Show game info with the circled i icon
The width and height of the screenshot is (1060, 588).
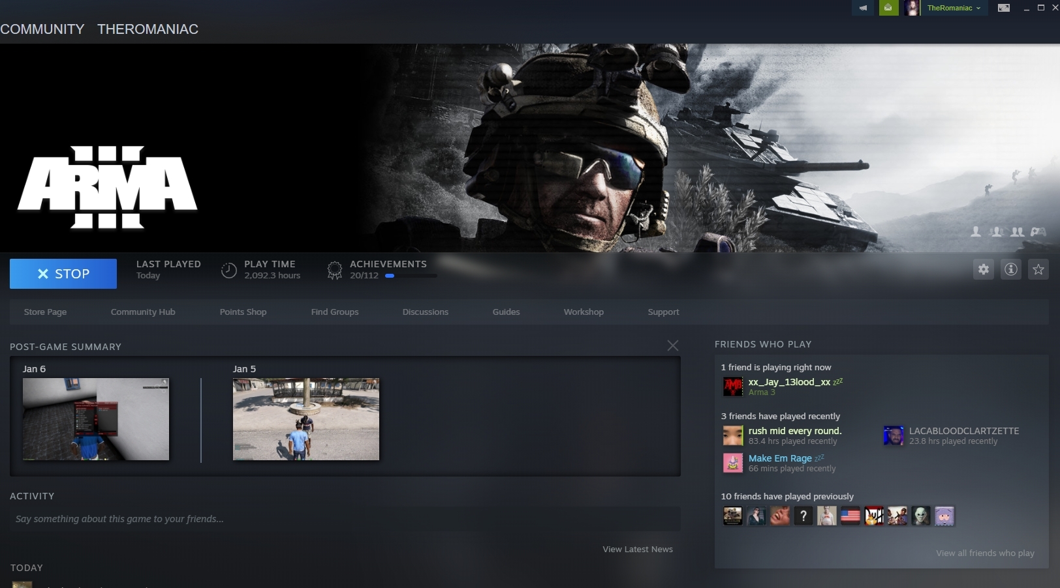(x=1011, y=269)
